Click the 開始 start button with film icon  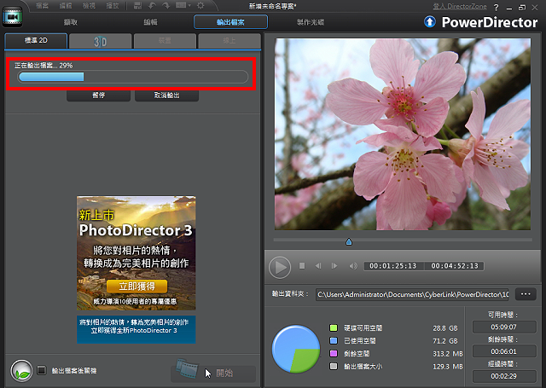point(213,373)
